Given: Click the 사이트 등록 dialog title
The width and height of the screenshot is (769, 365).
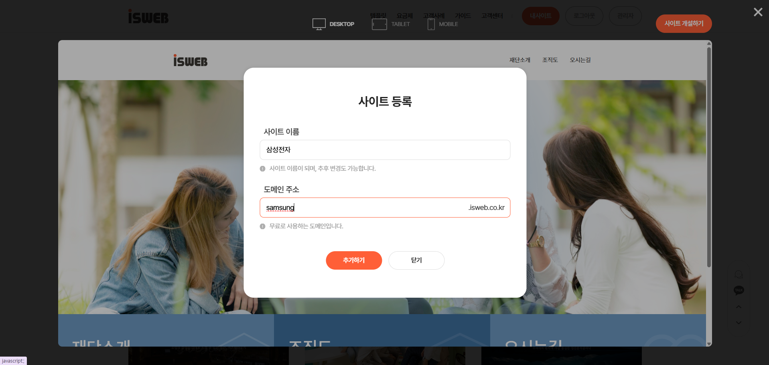Looking at the screenshot, I should tap(385, 101).
